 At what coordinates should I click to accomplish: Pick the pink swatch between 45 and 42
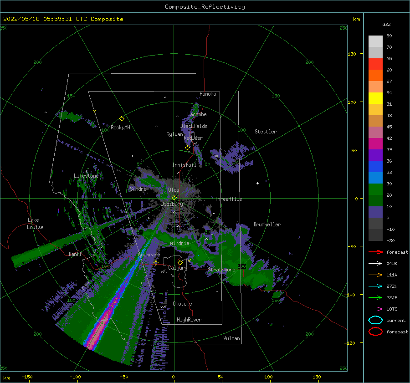[375, 132]
